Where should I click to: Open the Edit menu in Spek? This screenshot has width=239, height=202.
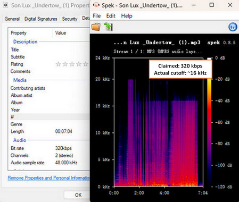pos(111,16)
